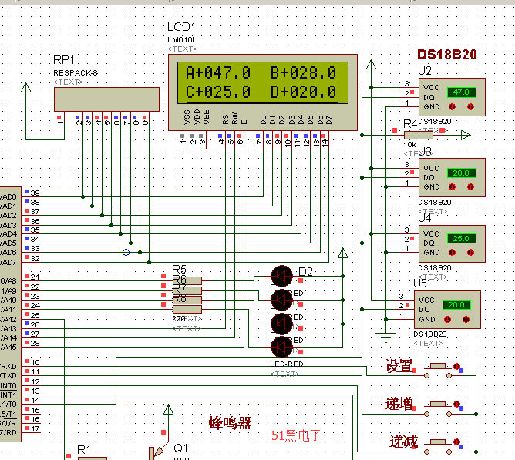Select the U3 temperature readout 28.0
The height and width of the screenshot is (460, 515).
461,173
